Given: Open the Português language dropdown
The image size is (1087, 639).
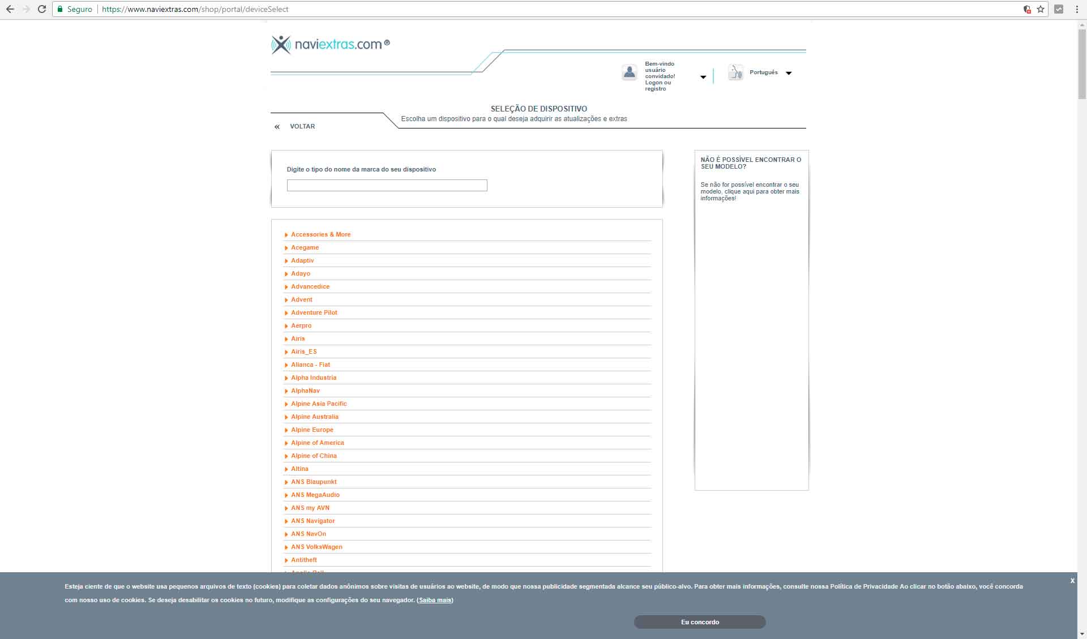Looking at the screenshot, I should [788, 73].
